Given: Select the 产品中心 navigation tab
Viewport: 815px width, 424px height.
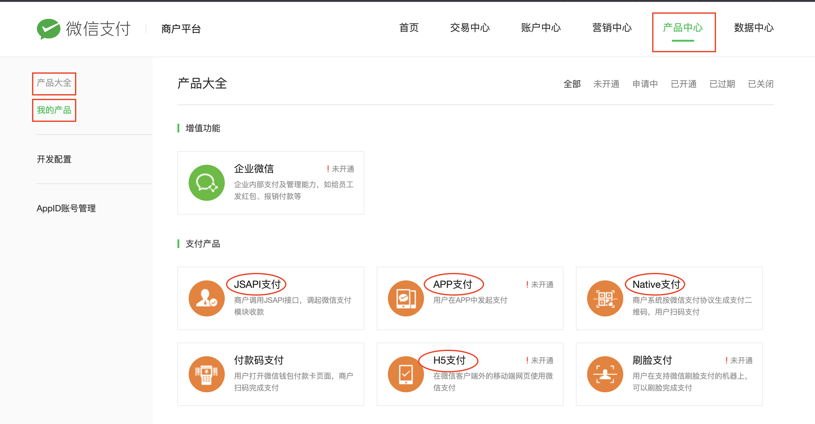Looking at the screenshot, I should 683,28.
